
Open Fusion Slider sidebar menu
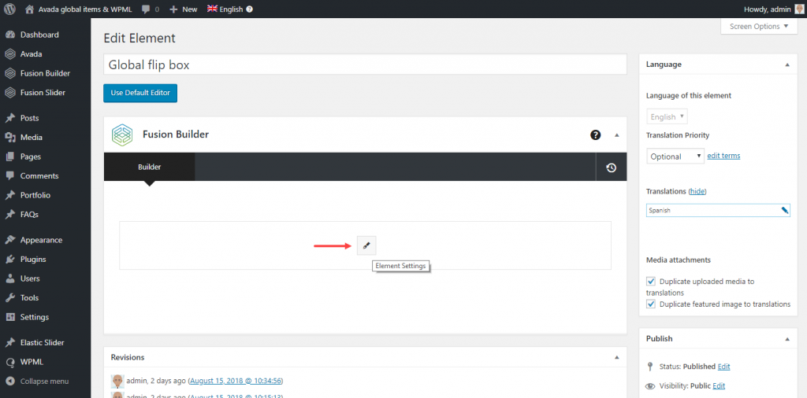tap(43, 93)
